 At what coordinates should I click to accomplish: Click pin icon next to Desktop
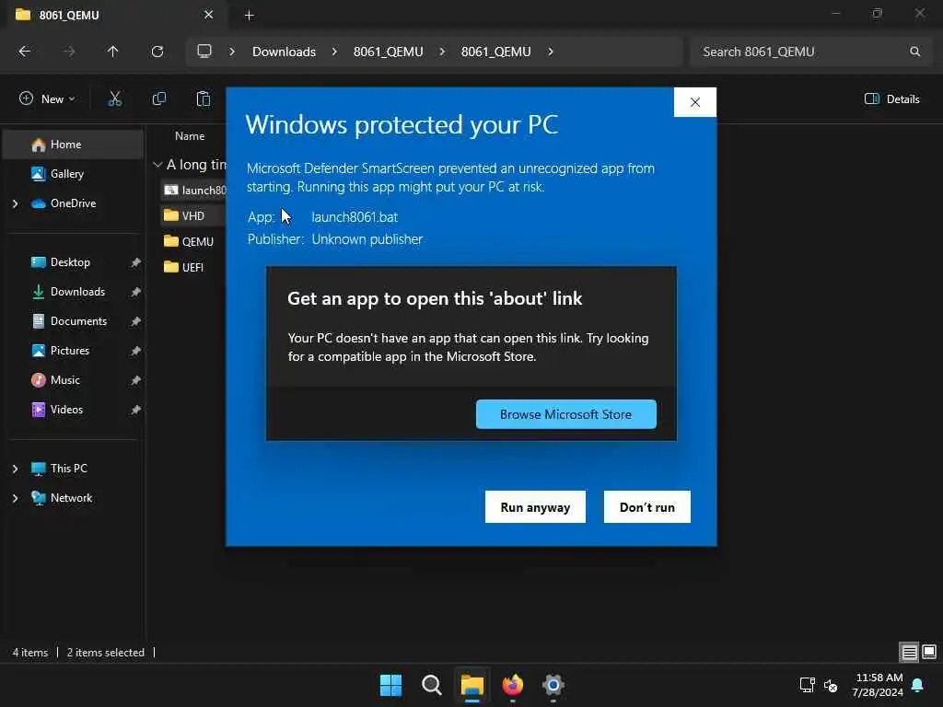(x=136, y=262)
